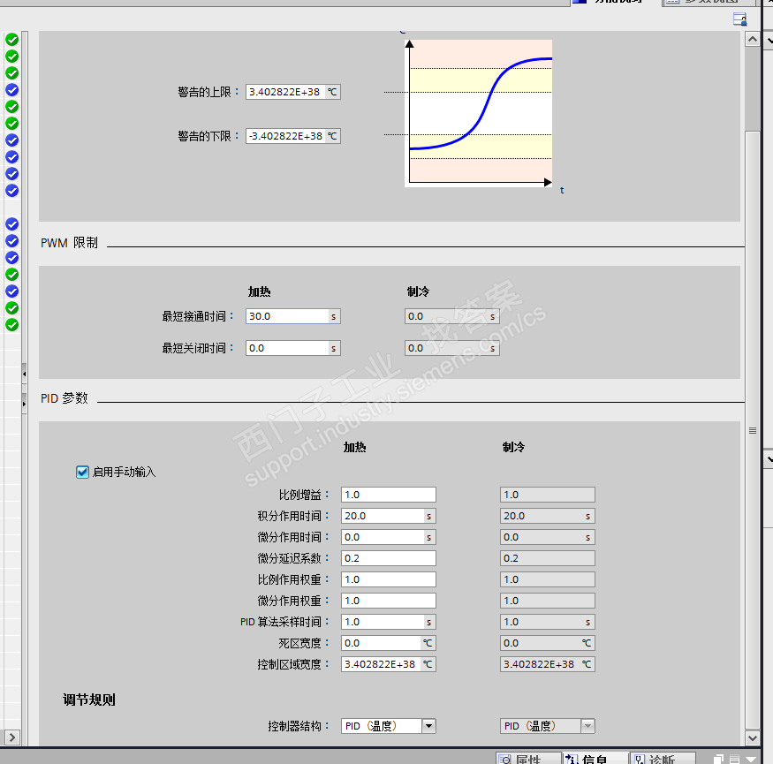Click the heating 最短接通时间 field
773x764 pixels.
point(287,316)
